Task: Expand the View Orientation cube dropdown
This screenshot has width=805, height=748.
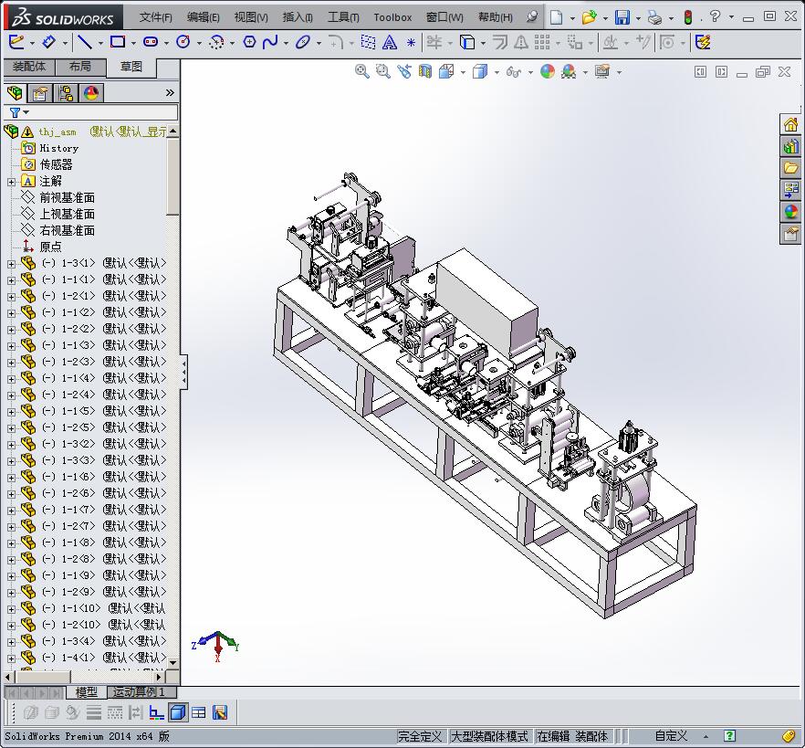Action: point(461,72)
